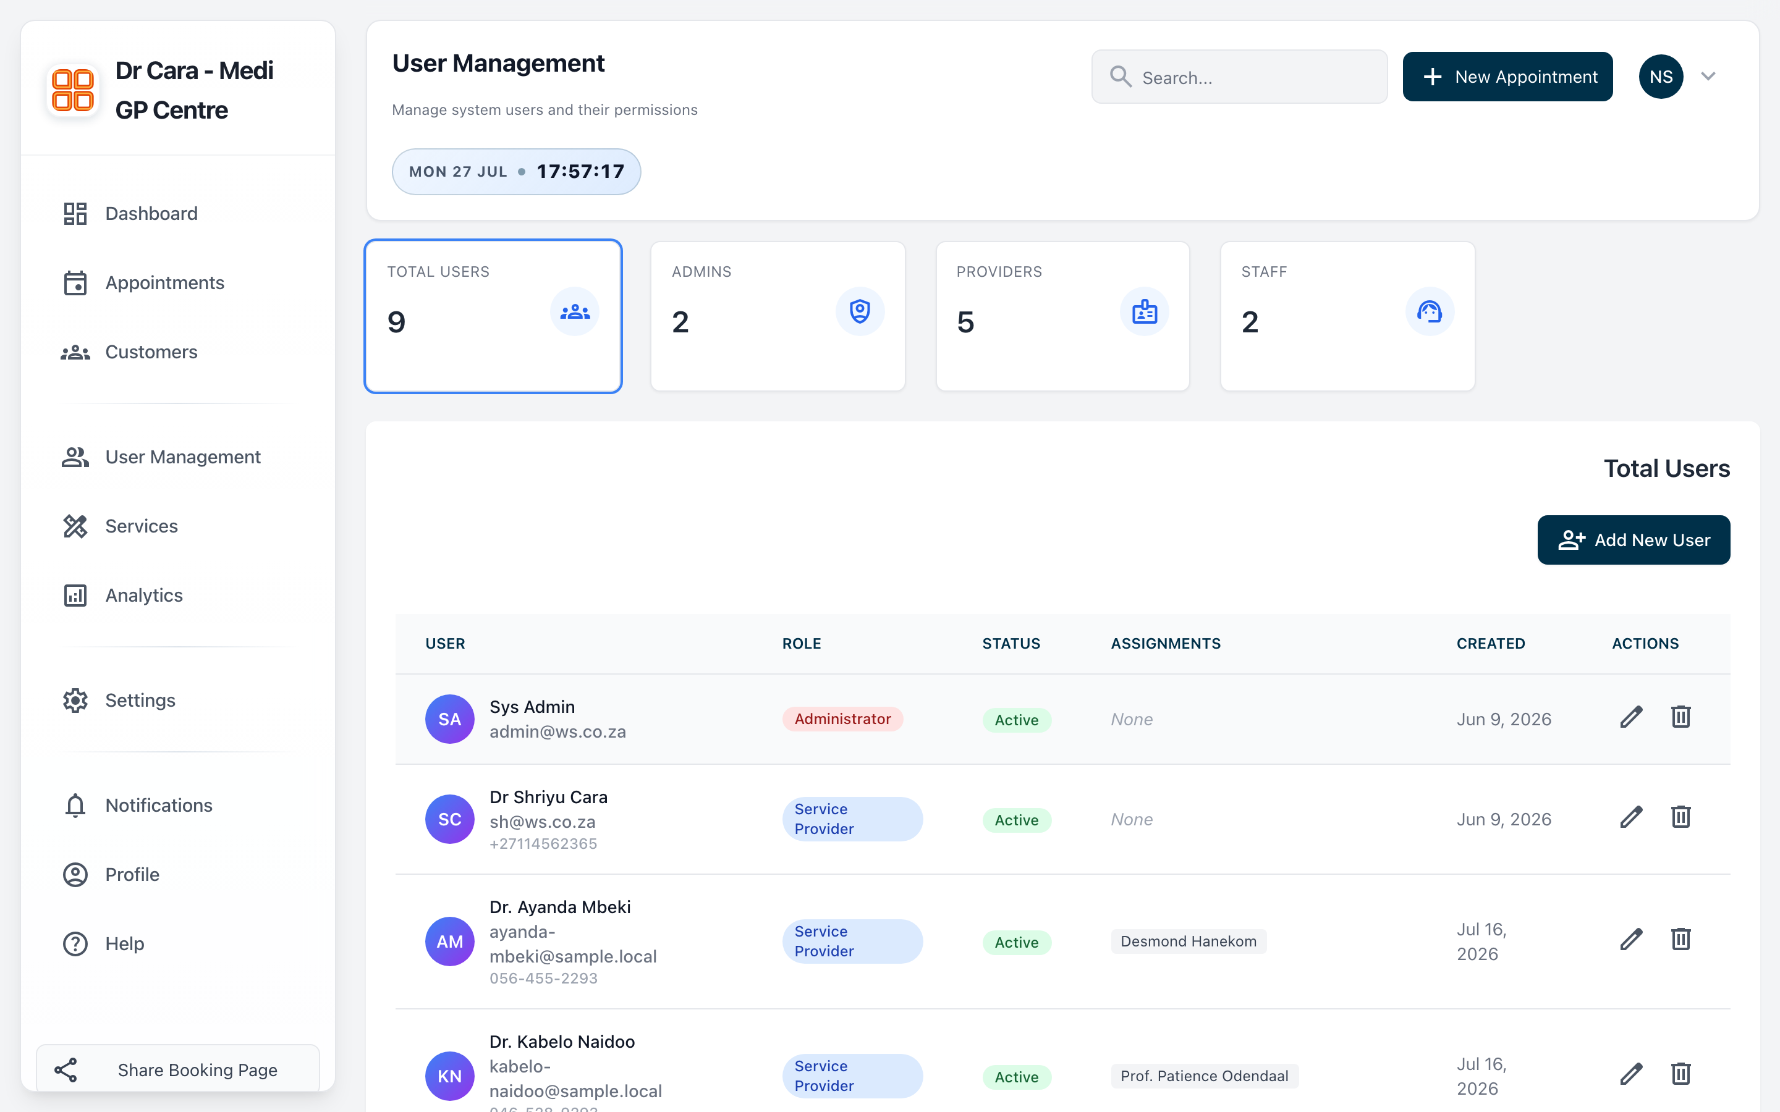Click the Dr. Kabelo Naidoo name
1780x1112 pixels.
pyautogui.click(x=562, y=1042)
